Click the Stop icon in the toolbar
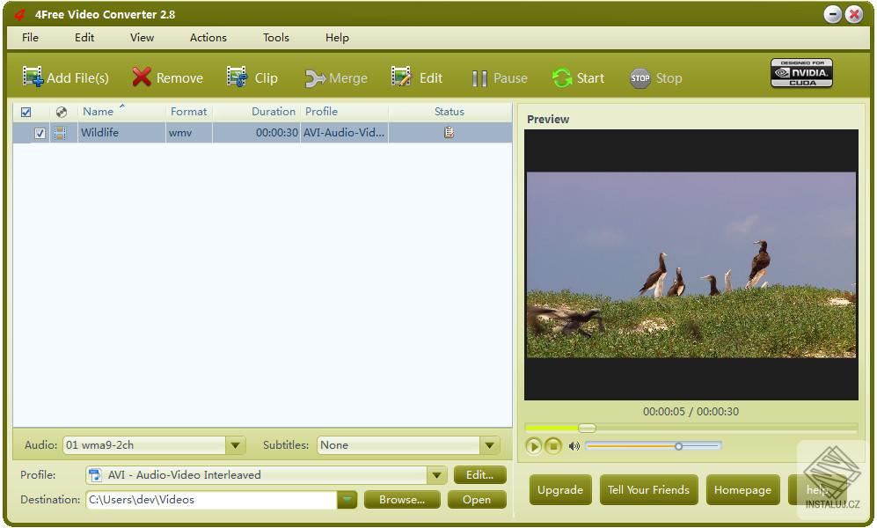 pyautogui.click(x=639, y=77)
